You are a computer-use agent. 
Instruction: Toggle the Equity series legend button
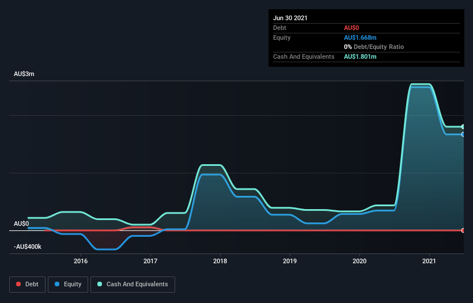click(x=68, y=285)
